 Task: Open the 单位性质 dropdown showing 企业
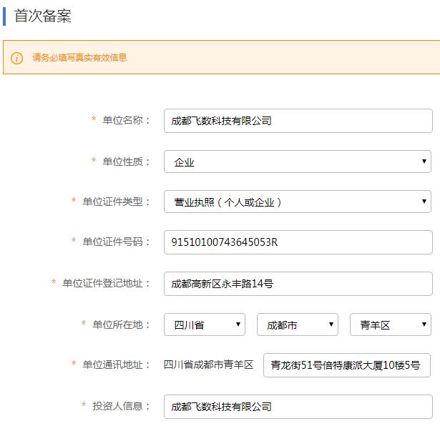click(298, 162)
